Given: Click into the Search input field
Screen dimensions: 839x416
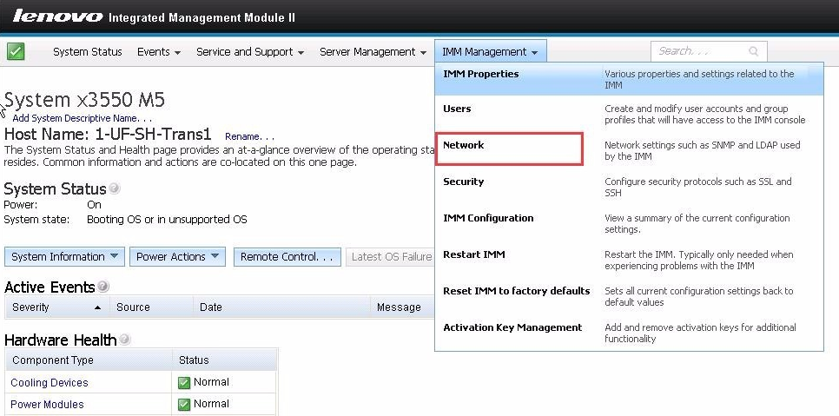Looking at the screenshot, I should point(701,51).
